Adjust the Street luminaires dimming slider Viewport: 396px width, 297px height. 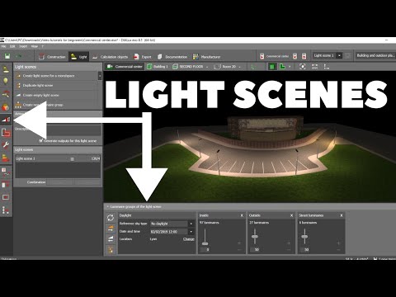point(304,237)
